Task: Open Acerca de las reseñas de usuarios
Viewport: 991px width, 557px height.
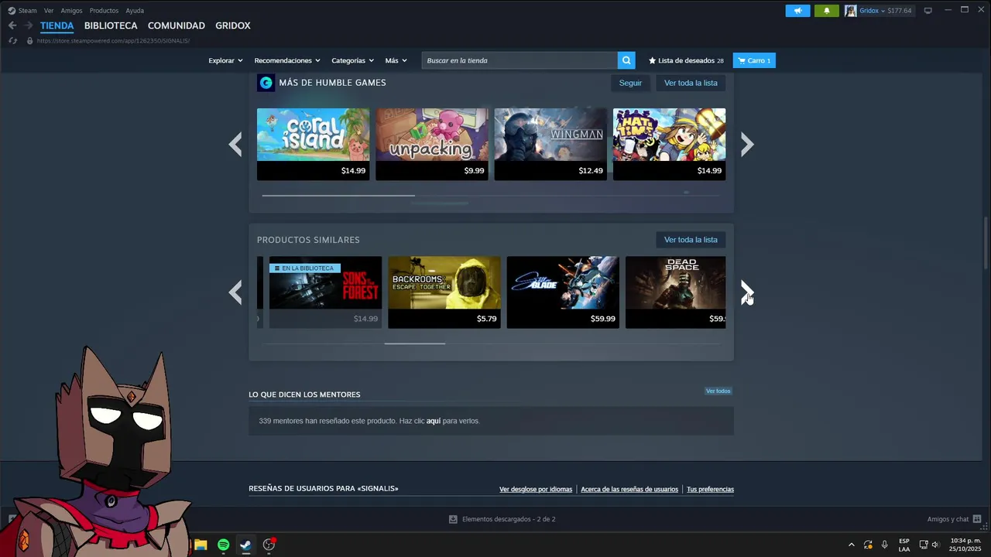Action: pyautogui.click(x=629, y=489)
